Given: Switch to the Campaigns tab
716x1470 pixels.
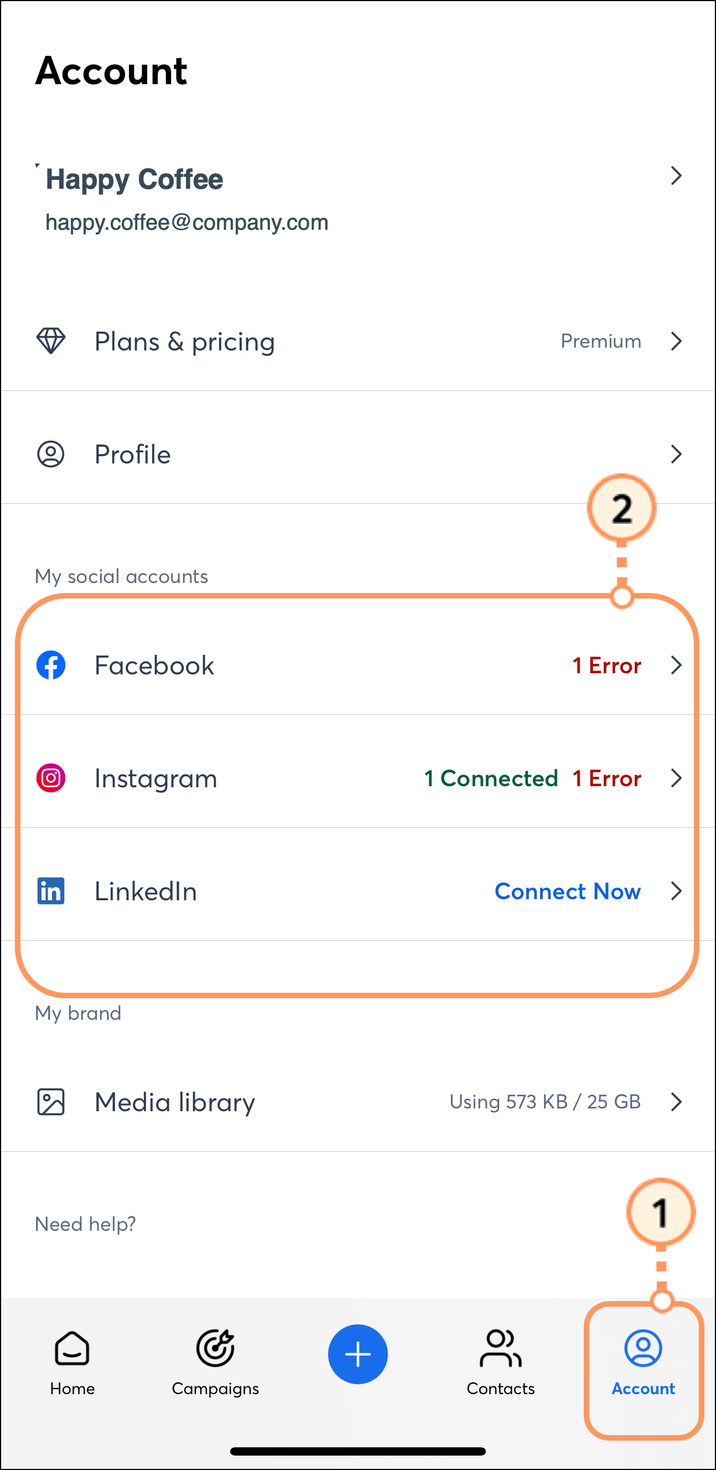Looking at the screenshot, I should pos(215,1361).
